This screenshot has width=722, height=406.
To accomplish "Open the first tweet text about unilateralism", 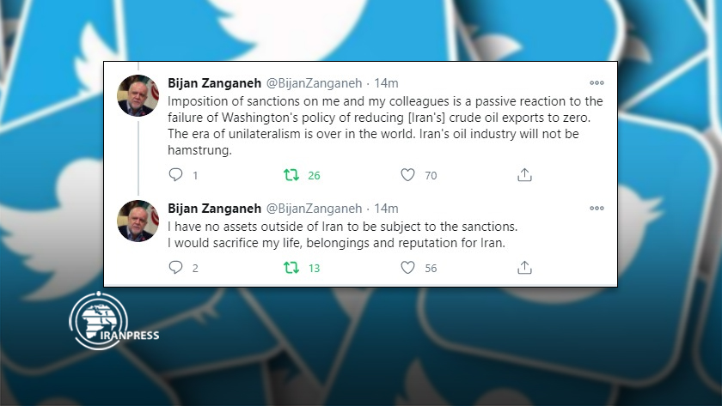I will tap(385, 125).
